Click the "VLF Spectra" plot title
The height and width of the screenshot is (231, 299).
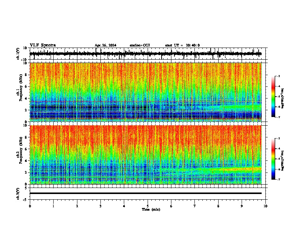pos(43,45)
